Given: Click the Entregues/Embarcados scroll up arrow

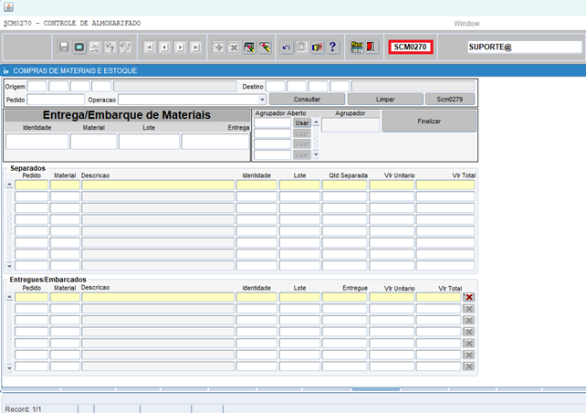Looking at the screenshot, I should pos(9,297).
